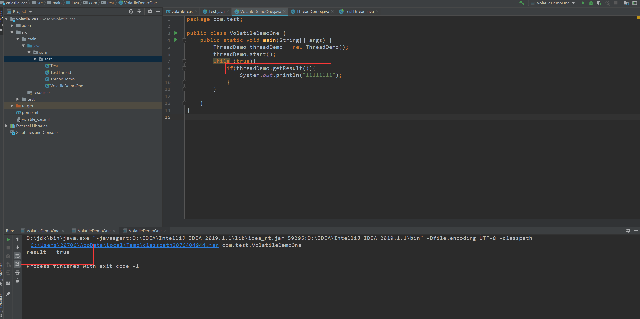Locate current file with crosshair icon
The width and height of the screenshot is (640, 319).
click(x=131, y=11)
